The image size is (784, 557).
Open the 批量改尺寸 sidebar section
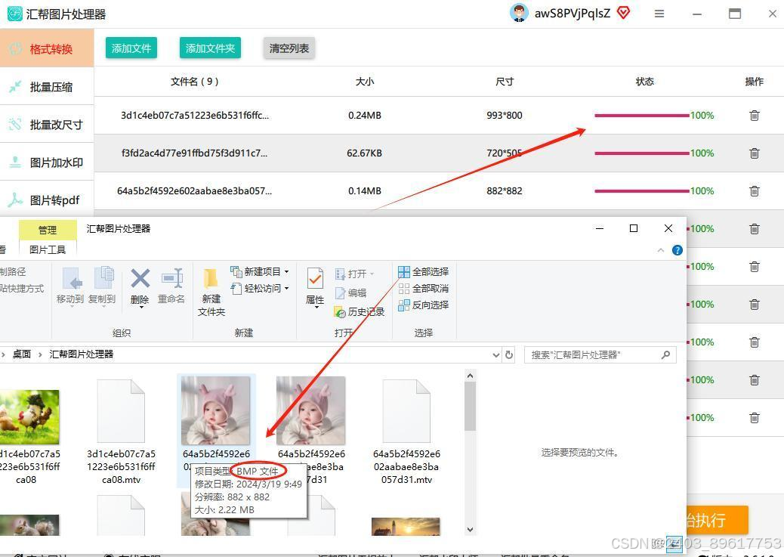(47, 125)
